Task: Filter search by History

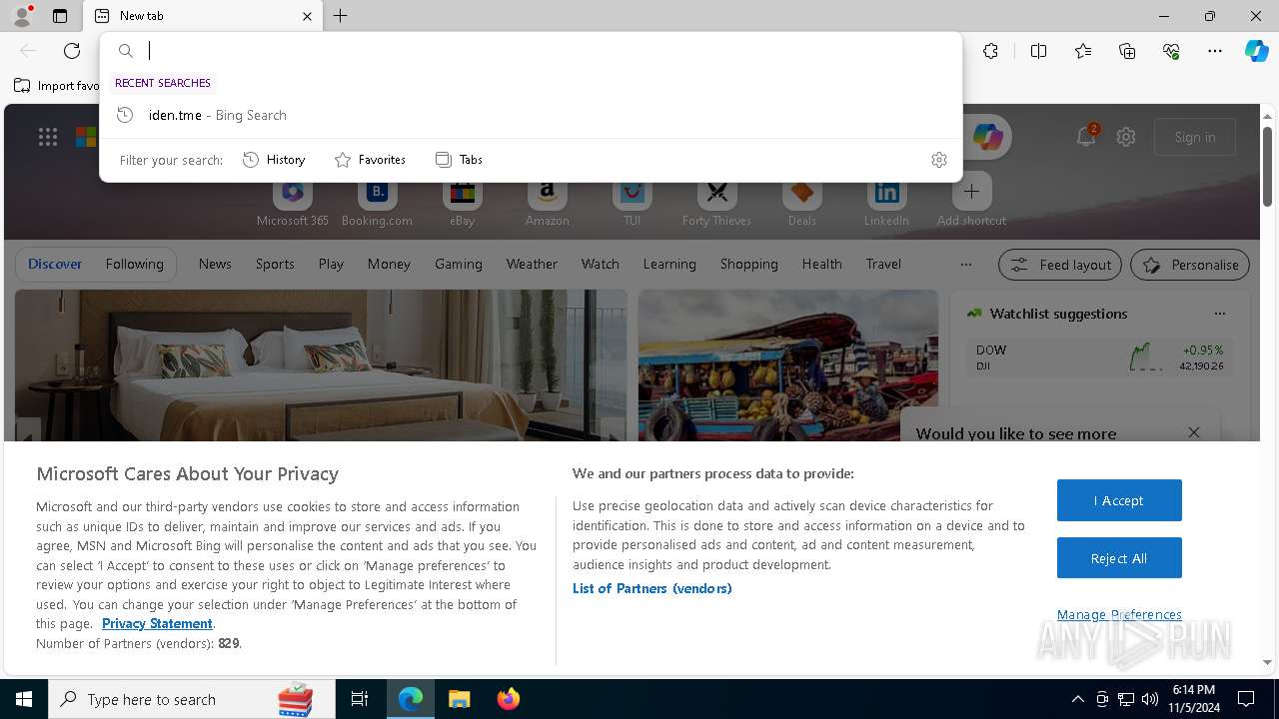Action: coord(274,160)
